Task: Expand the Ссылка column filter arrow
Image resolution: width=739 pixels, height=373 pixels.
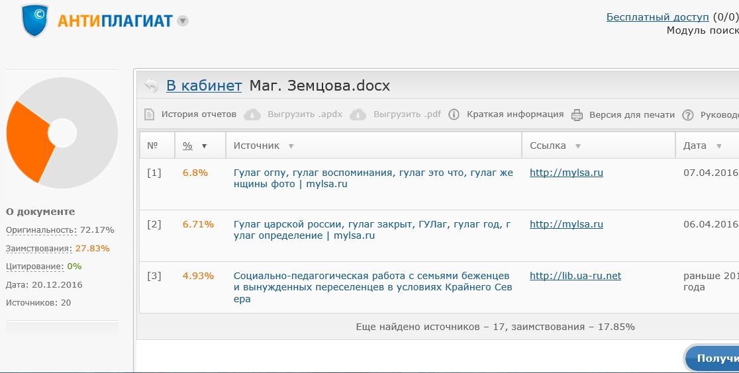Action: pyautogui.click(x=577, y=146)
